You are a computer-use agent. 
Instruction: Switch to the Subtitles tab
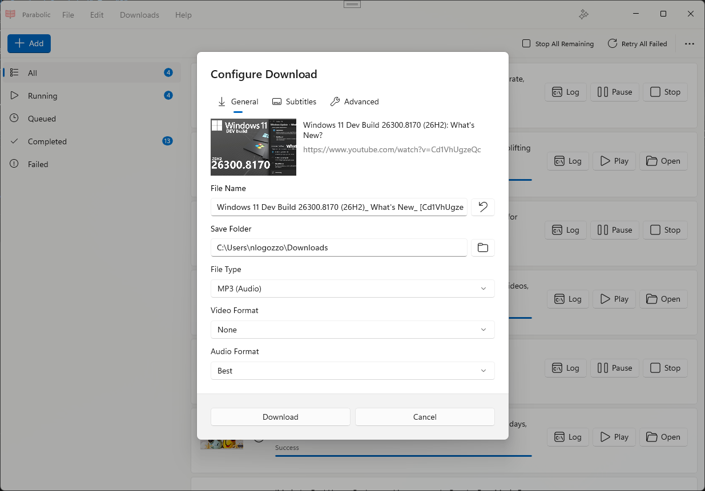point(294,102)
